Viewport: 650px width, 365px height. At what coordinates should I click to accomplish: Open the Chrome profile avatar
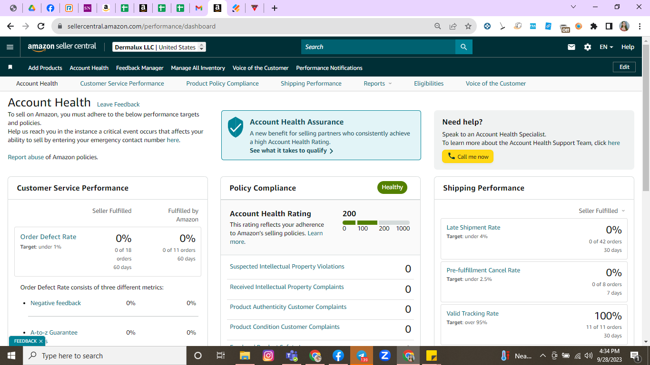pos(624,26)
